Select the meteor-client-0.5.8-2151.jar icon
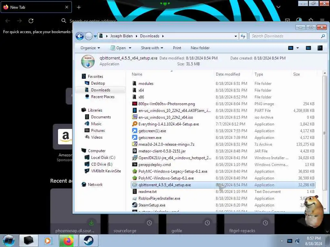330x247 pixels. [x=134, y=151]
